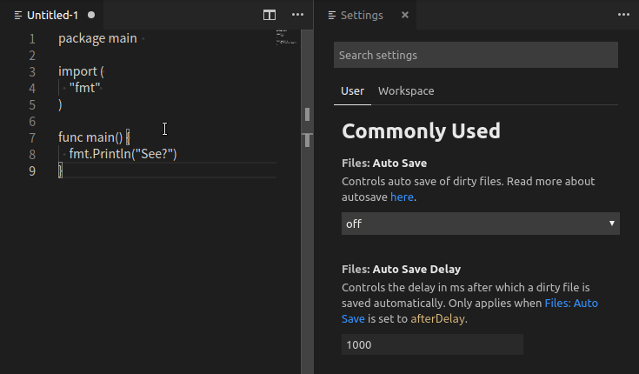This screenshot has height=374, width=639.
Task: Open the Settings editor's more actions menu
Action: pos(622,16)
